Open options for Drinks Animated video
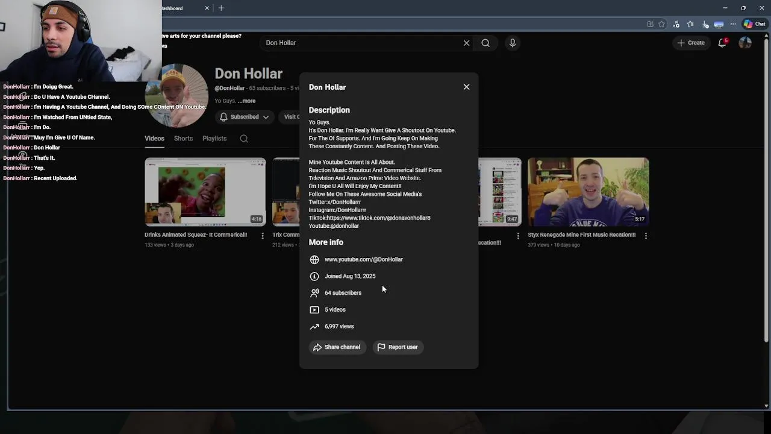771x434 pixels. pos(262,236)
